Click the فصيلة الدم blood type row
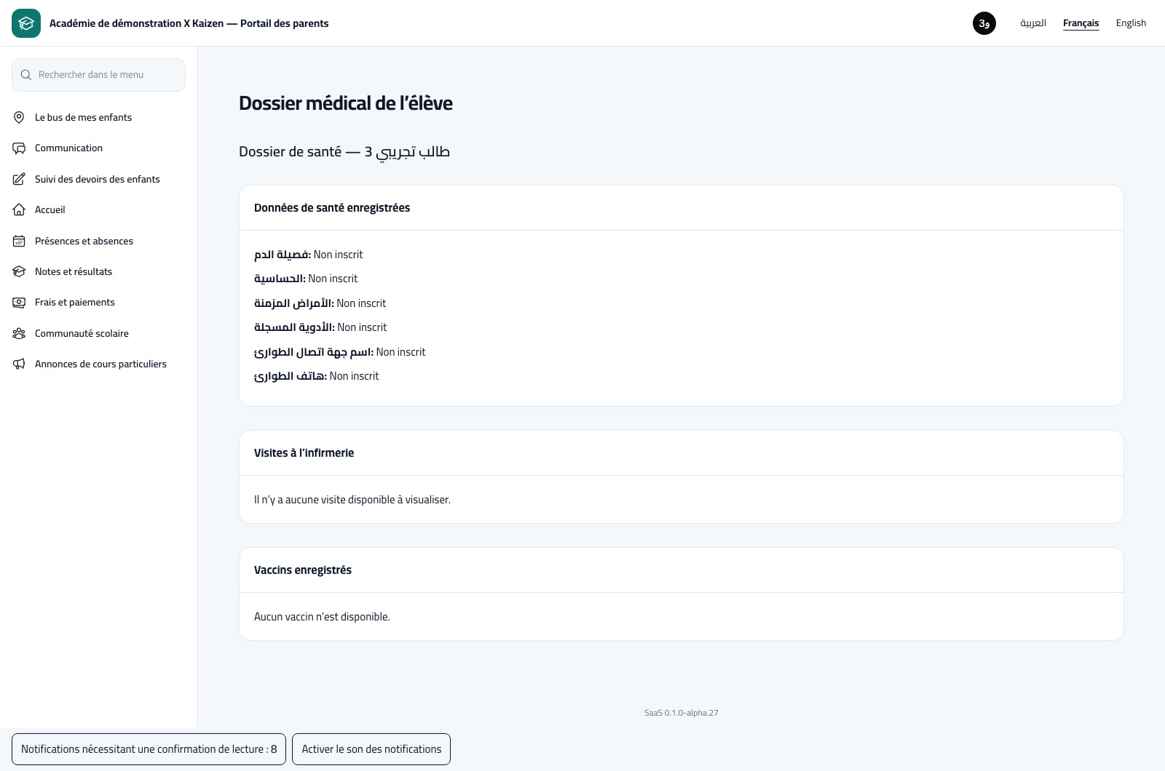This screenshot has width=1165, height=771. click(x=309, y=255)
